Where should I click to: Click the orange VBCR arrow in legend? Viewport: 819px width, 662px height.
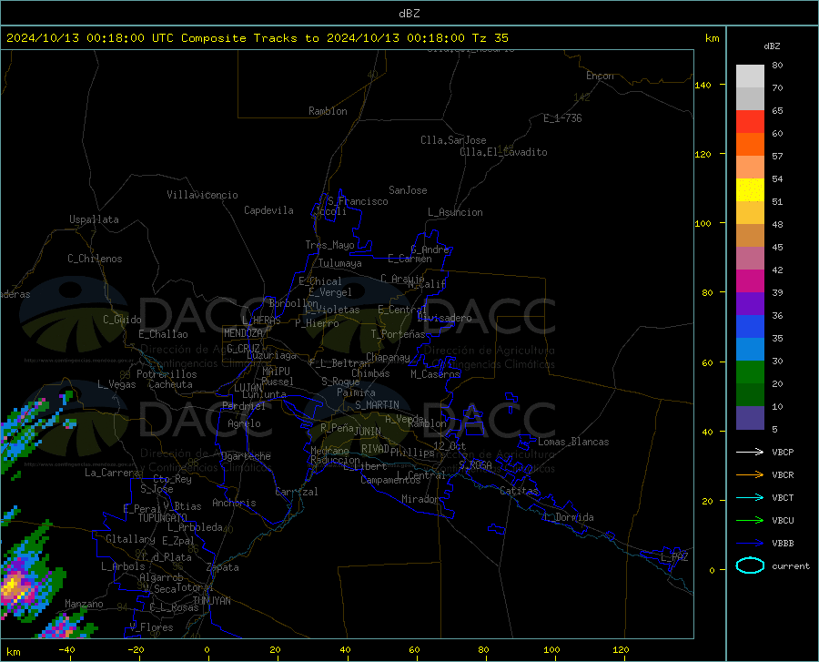point(750,475)
